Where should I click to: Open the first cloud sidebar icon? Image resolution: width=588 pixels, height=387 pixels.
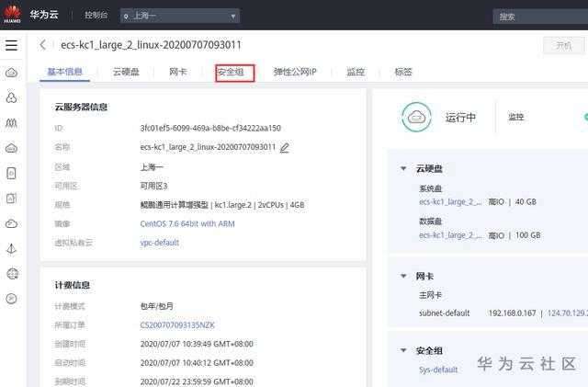click(11, 73)
